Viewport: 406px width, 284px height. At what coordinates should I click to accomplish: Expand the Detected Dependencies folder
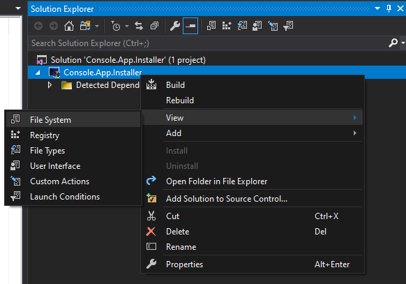(x=50, y=85)
